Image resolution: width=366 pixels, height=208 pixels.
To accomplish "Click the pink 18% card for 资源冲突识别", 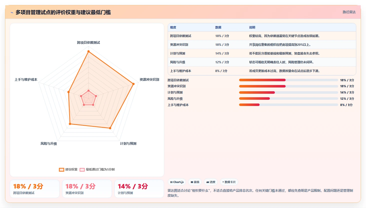I will [87, 189].
